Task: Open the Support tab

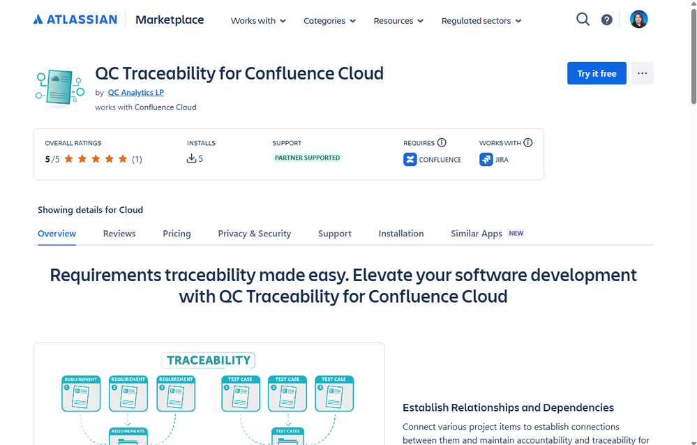Action: pos(335,234)
